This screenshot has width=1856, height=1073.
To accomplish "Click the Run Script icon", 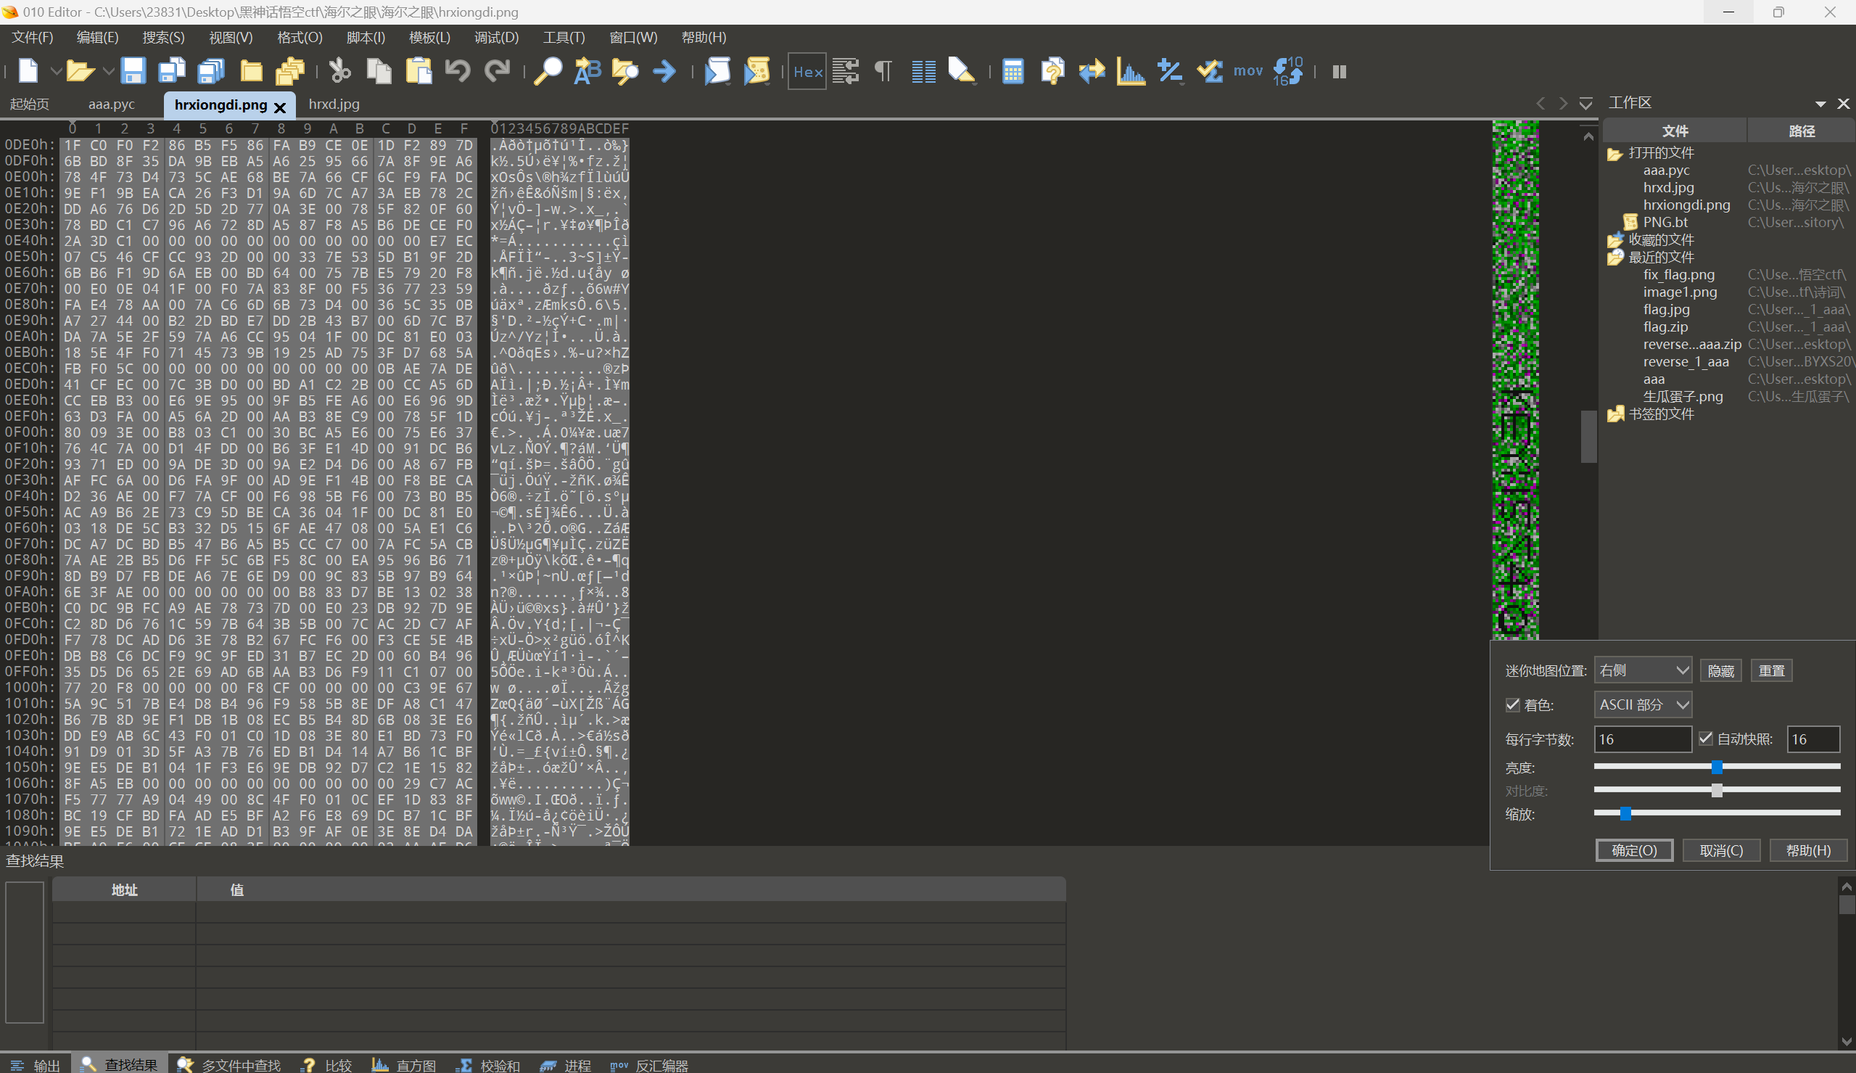I will tap(717, 72).
